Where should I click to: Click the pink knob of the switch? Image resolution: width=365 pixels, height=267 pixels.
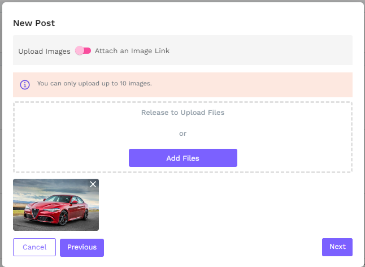80,51
